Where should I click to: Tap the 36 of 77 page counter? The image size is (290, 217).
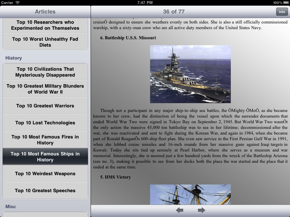tap(174, 12)
